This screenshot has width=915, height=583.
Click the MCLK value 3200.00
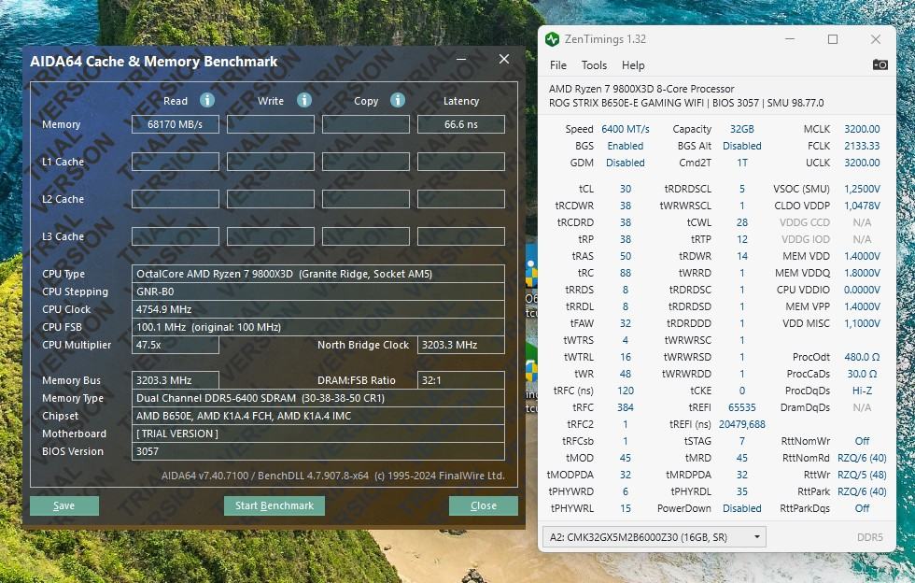click(x=862, y=129)
